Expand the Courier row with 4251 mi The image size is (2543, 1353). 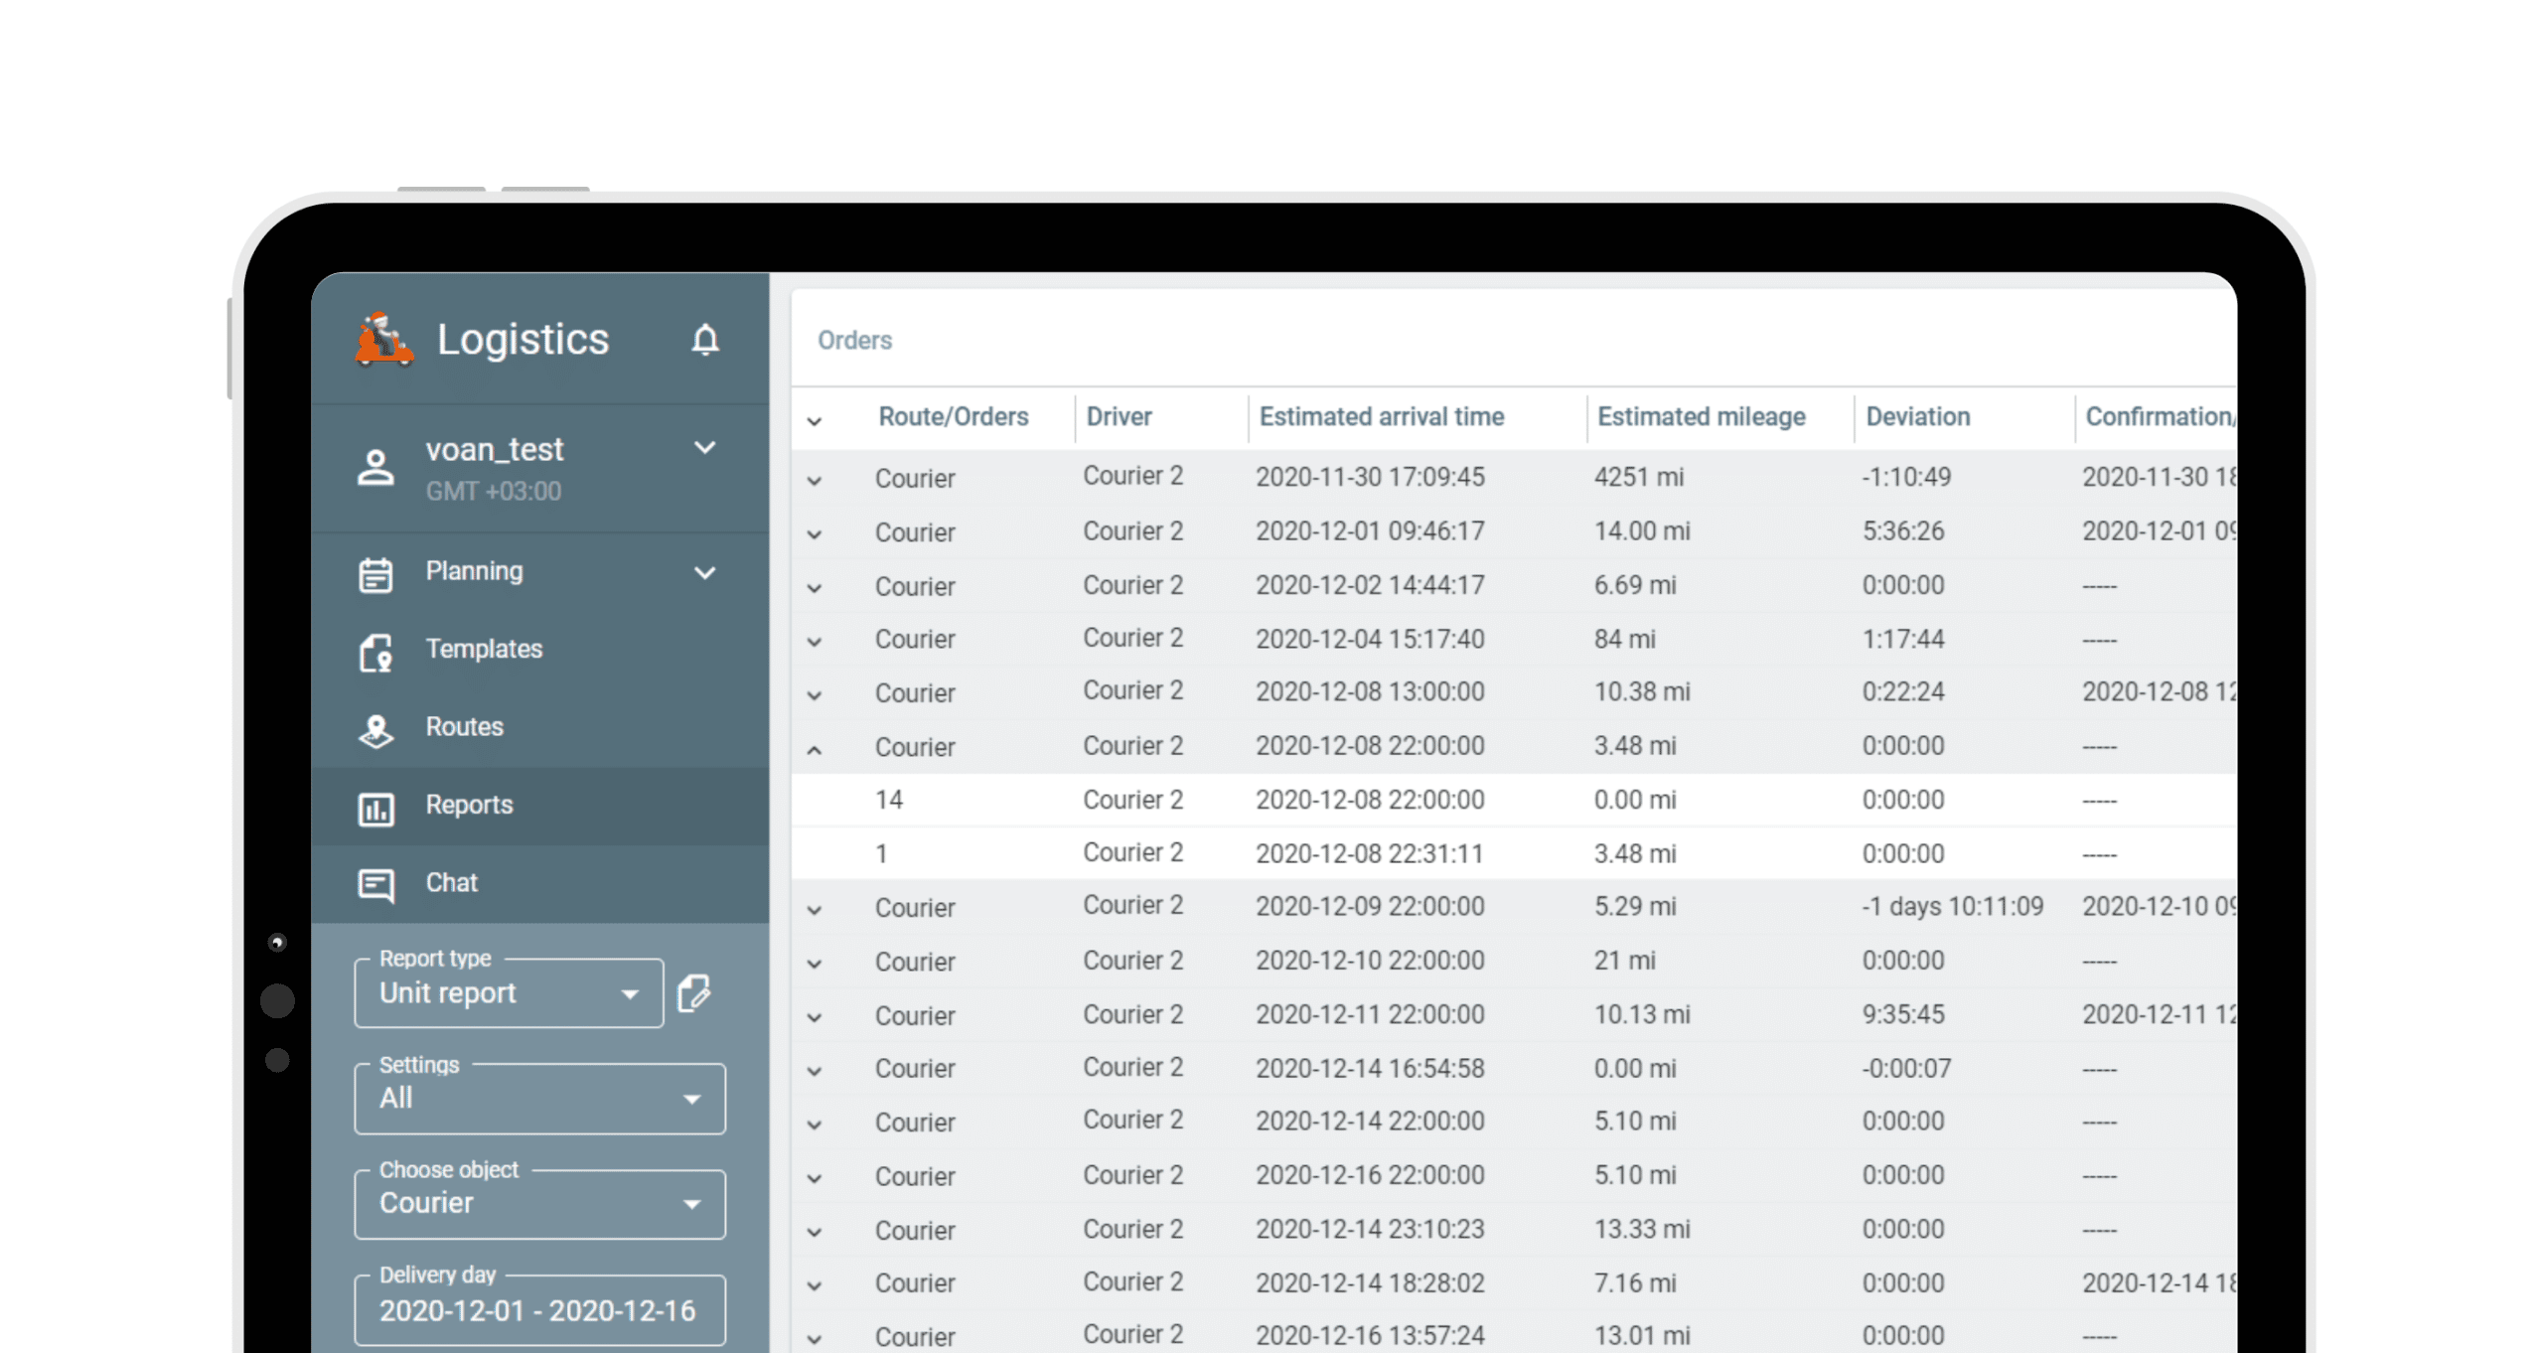click(815, 481)
